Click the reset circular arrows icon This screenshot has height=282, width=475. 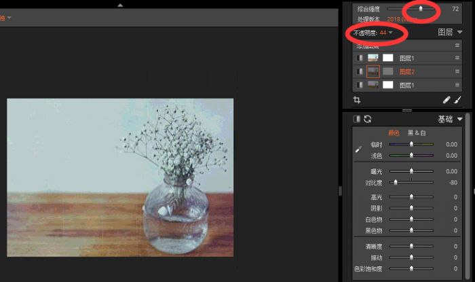click(x=368, y=119)
